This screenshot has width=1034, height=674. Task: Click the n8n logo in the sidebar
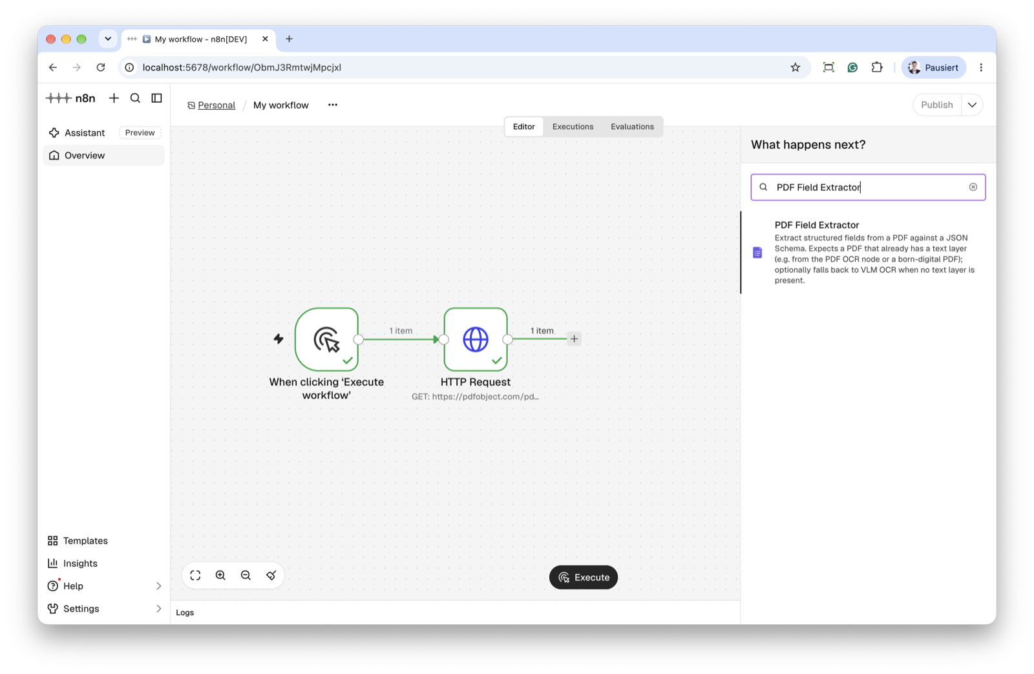click(x=71, y=98)
